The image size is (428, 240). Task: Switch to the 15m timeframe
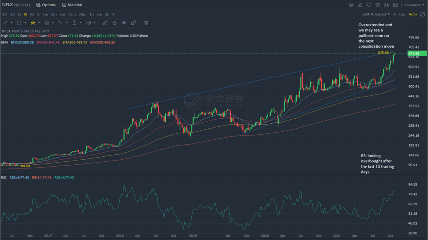(x=72, y=15)
